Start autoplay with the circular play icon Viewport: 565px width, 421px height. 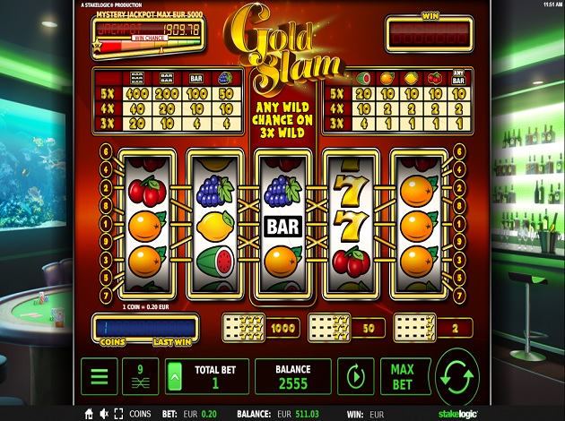pyautogui.click(x=356, y=376)
